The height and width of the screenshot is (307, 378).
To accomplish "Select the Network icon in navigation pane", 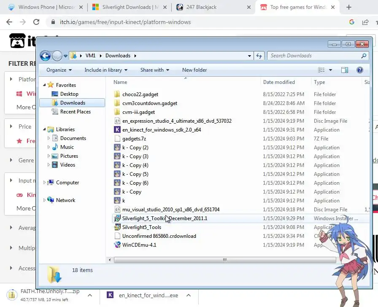I will pos(51,200).
